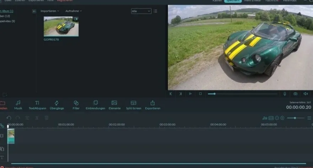Screen dimensions: 313x168
Task: Open the audio mixer
Action: click(x=265, y=118)
